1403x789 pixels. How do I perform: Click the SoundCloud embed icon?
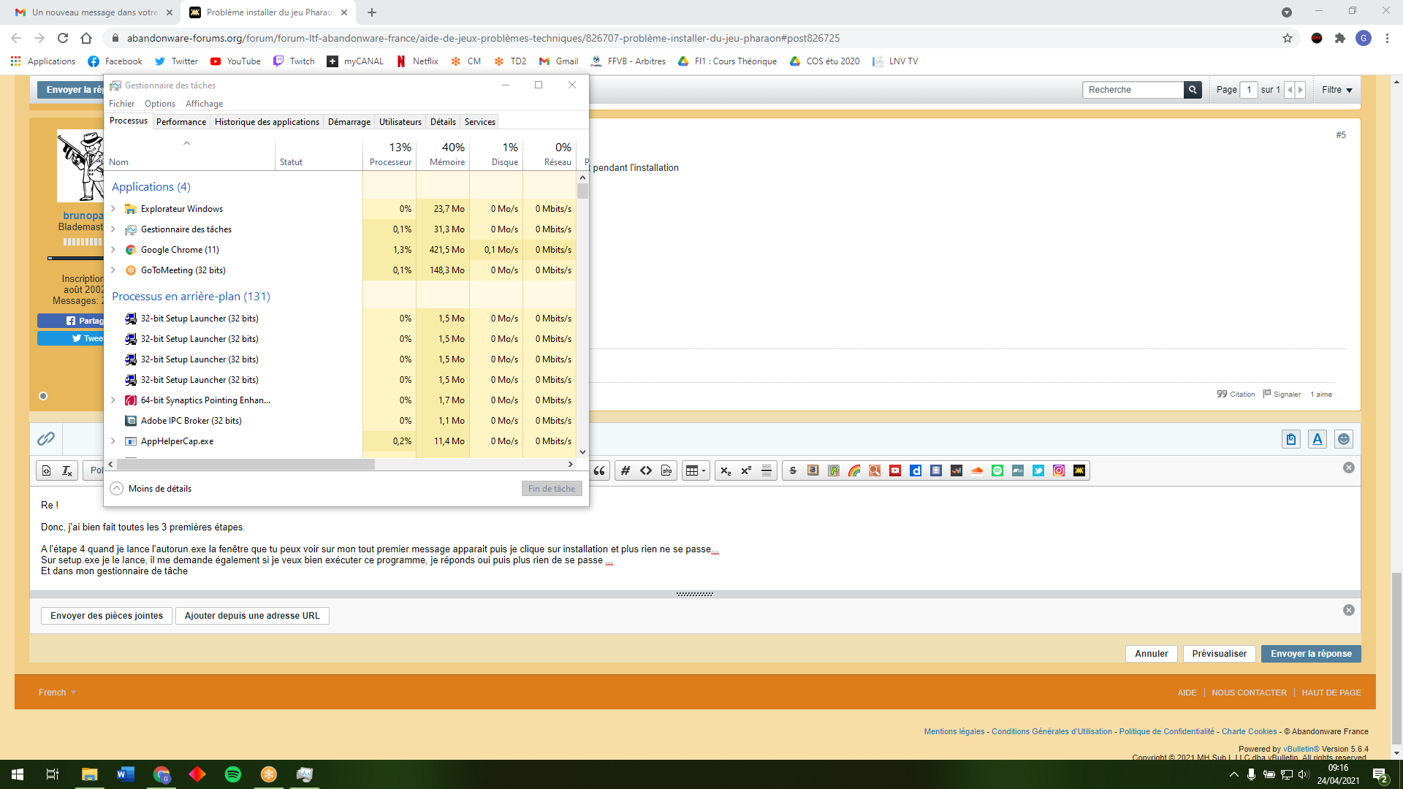coord(977,470)
